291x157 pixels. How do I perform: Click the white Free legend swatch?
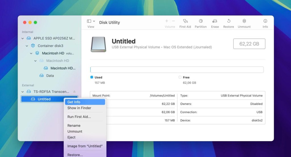180,77
